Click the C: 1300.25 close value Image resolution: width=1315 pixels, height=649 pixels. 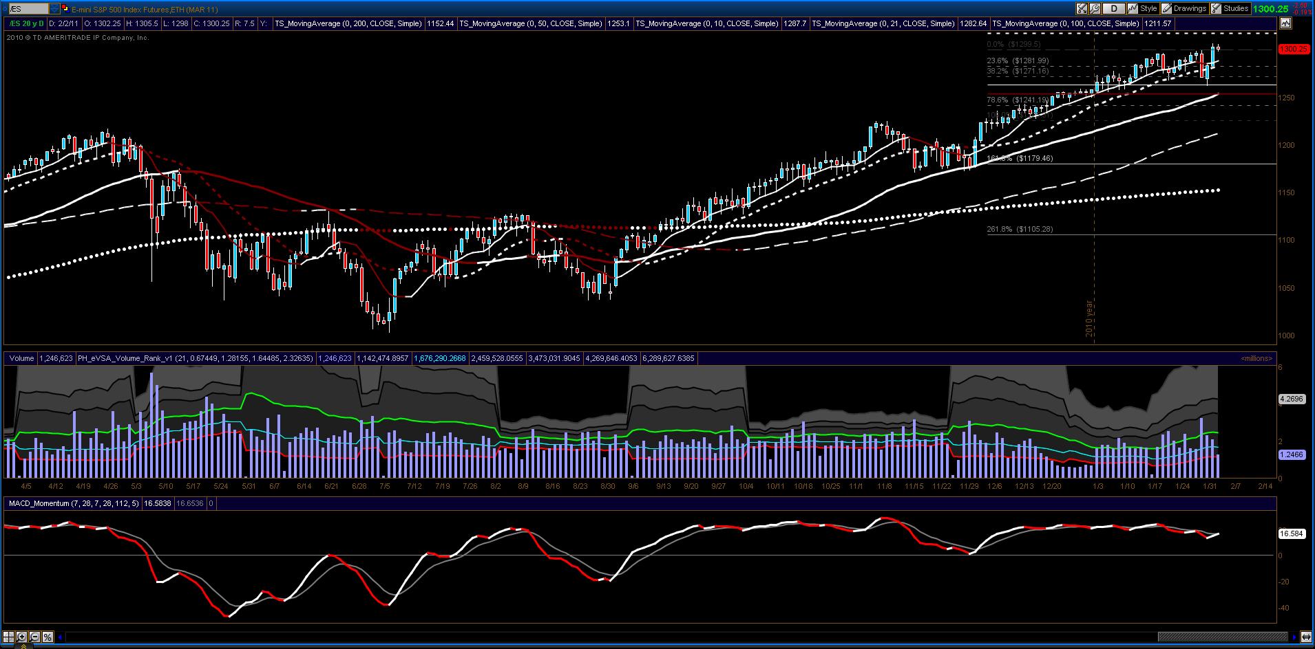[212, 23]
